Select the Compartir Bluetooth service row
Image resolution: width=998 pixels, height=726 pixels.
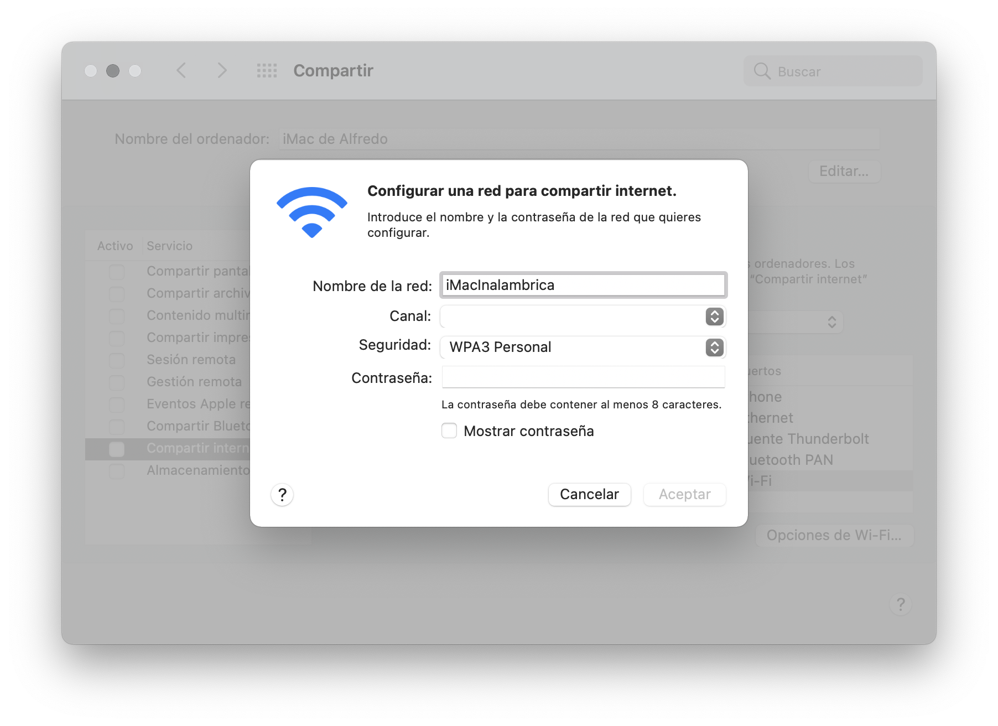coord(168,426)
